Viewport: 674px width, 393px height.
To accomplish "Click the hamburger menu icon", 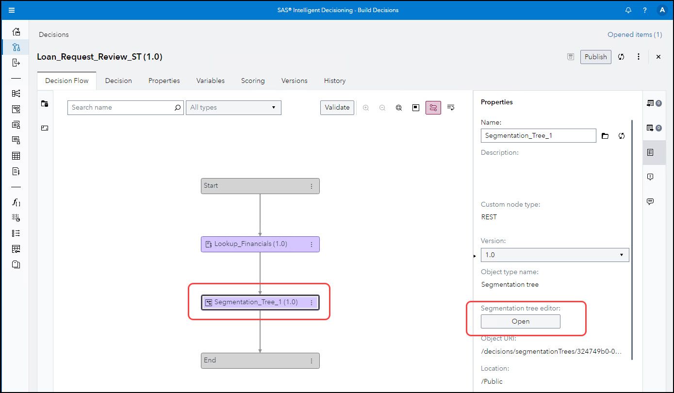I will point(12,10).
